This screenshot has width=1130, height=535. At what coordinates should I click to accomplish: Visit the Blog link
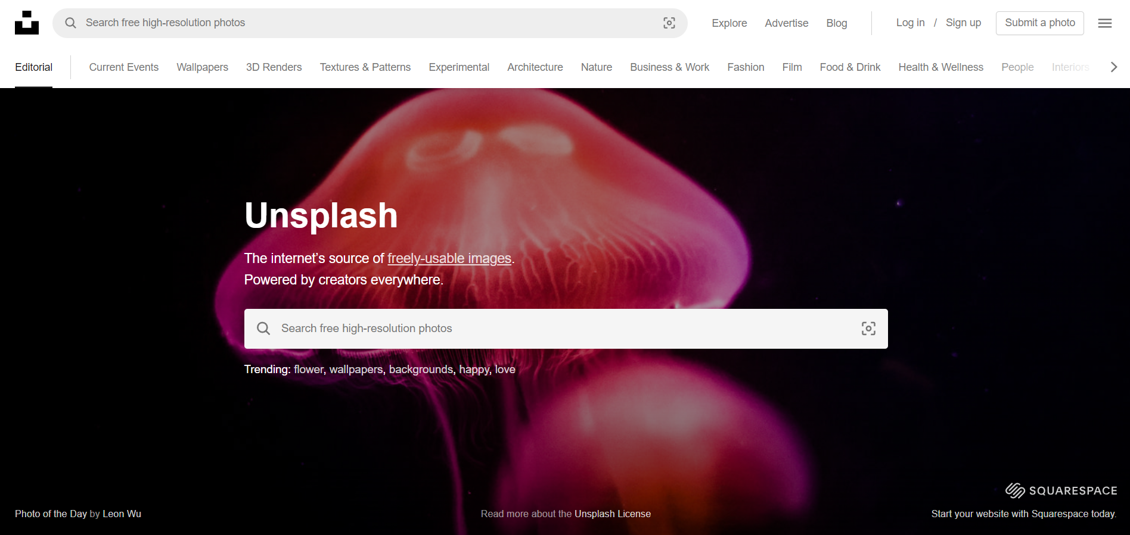click(x=837, y=23)
